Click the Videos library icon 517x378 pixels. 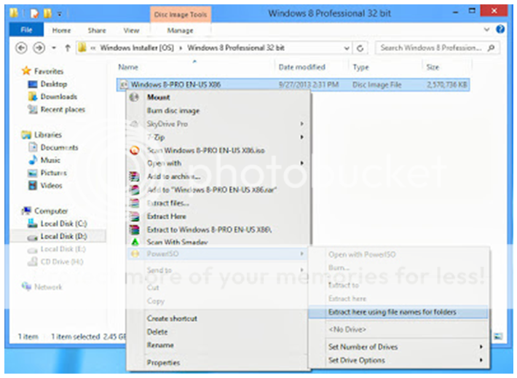tap(33, 186)
